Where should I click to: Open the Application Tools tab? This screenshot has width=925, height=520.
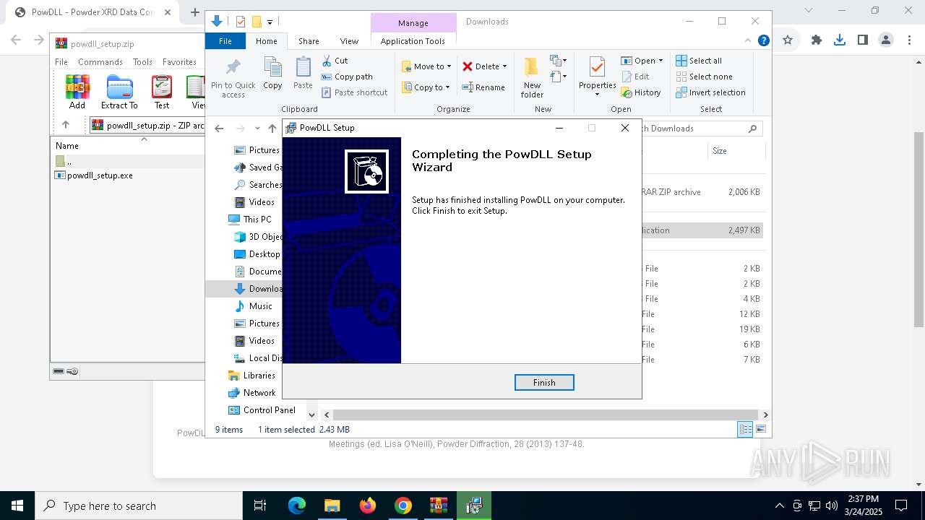[413, 41]
